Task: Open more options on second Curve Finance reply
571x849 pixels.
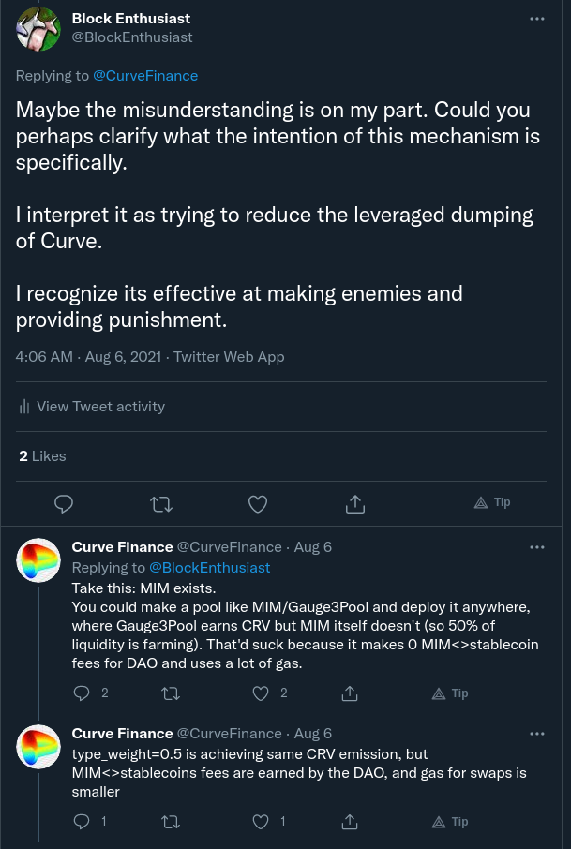Action: tap(536, 733)
